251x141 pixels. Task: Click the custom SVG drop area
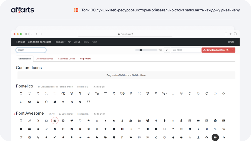coord(126,75)
